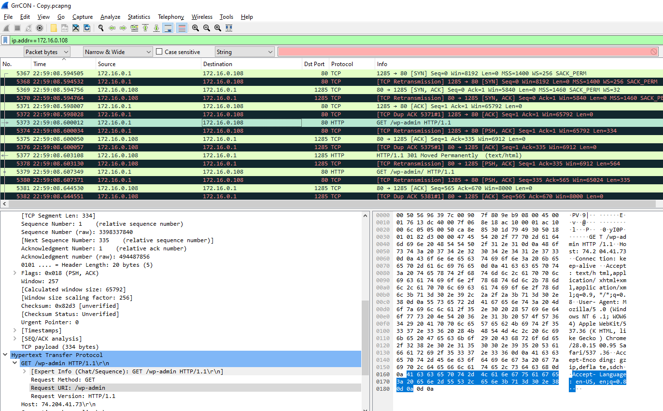The height and width of the screenshot is (411, 663).
Task: Sort packets by the Protocol column header
Action: [342, 64]
